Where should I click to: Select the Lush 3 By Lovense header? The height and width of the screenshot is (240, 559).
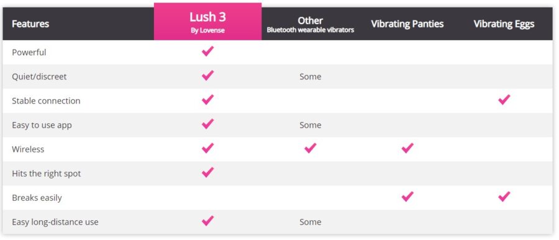click(x=207, y=21)
